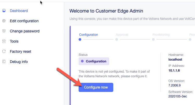The height and width of the screenshot is (105, 195).
Task: Click the blue Configuration progress dot
Action: coord(80,39)
